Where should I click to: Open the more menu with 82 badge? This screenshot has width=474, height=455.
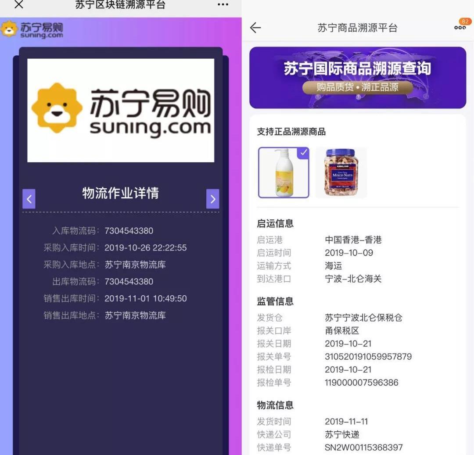(x=460, y=27)
